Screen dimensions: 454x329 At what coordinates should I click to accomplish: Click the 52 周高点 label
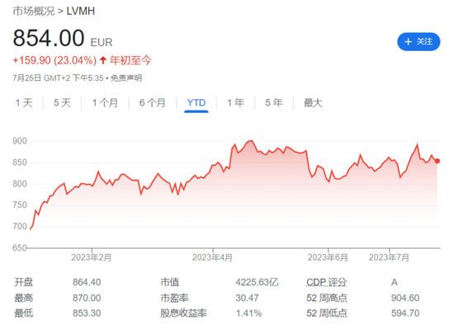(327, 298)
